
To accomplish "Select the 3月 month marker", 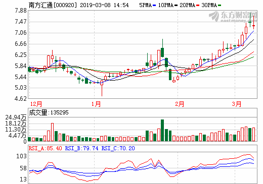I will point(237,104).
